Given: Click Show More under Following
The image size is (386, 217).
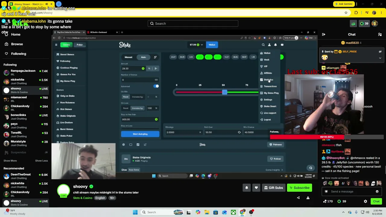Looking at the screenshot, I should pyautogui.click(x=10, y=161).
